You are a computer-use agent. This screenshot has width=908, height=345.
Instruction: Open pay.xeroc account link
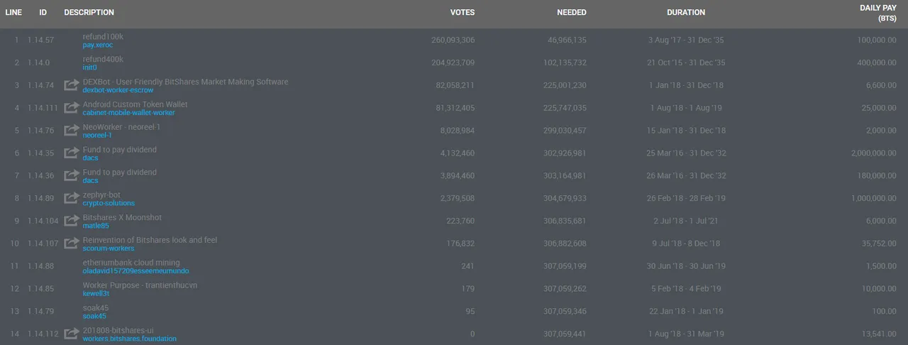pyautogui.click(x=98, y=45)
